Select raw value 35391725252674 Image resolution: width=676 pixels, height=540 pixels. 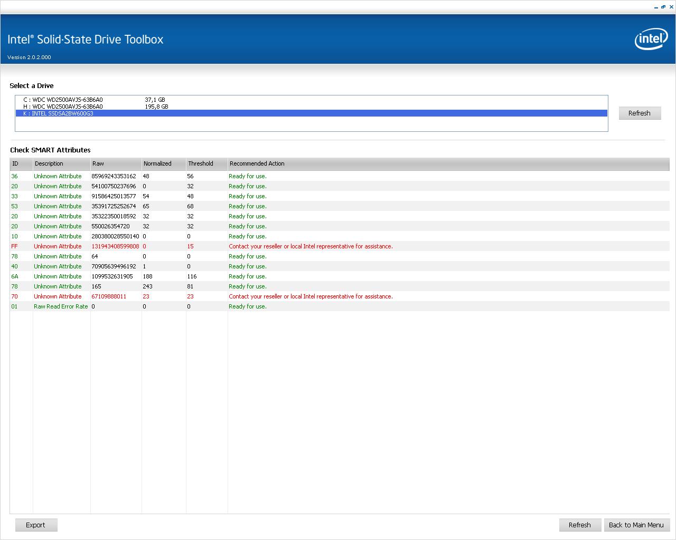(x=114, y=206)
